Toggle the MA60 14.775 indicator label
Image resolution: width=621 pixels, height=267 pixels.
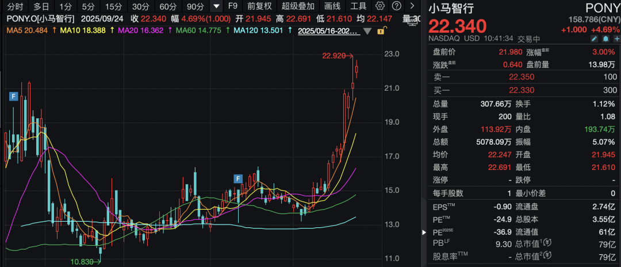pos(198,30)
